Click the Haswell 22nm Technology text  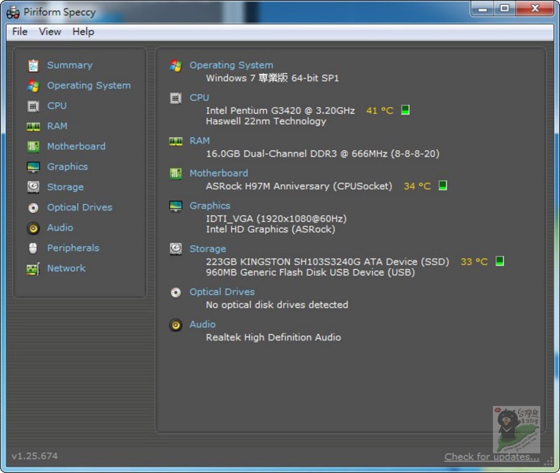click(x=266, y=121)
